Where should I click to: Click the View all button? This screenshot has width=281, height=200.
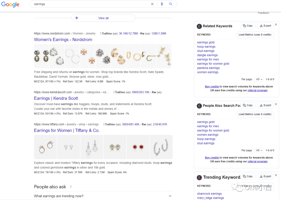103,18
